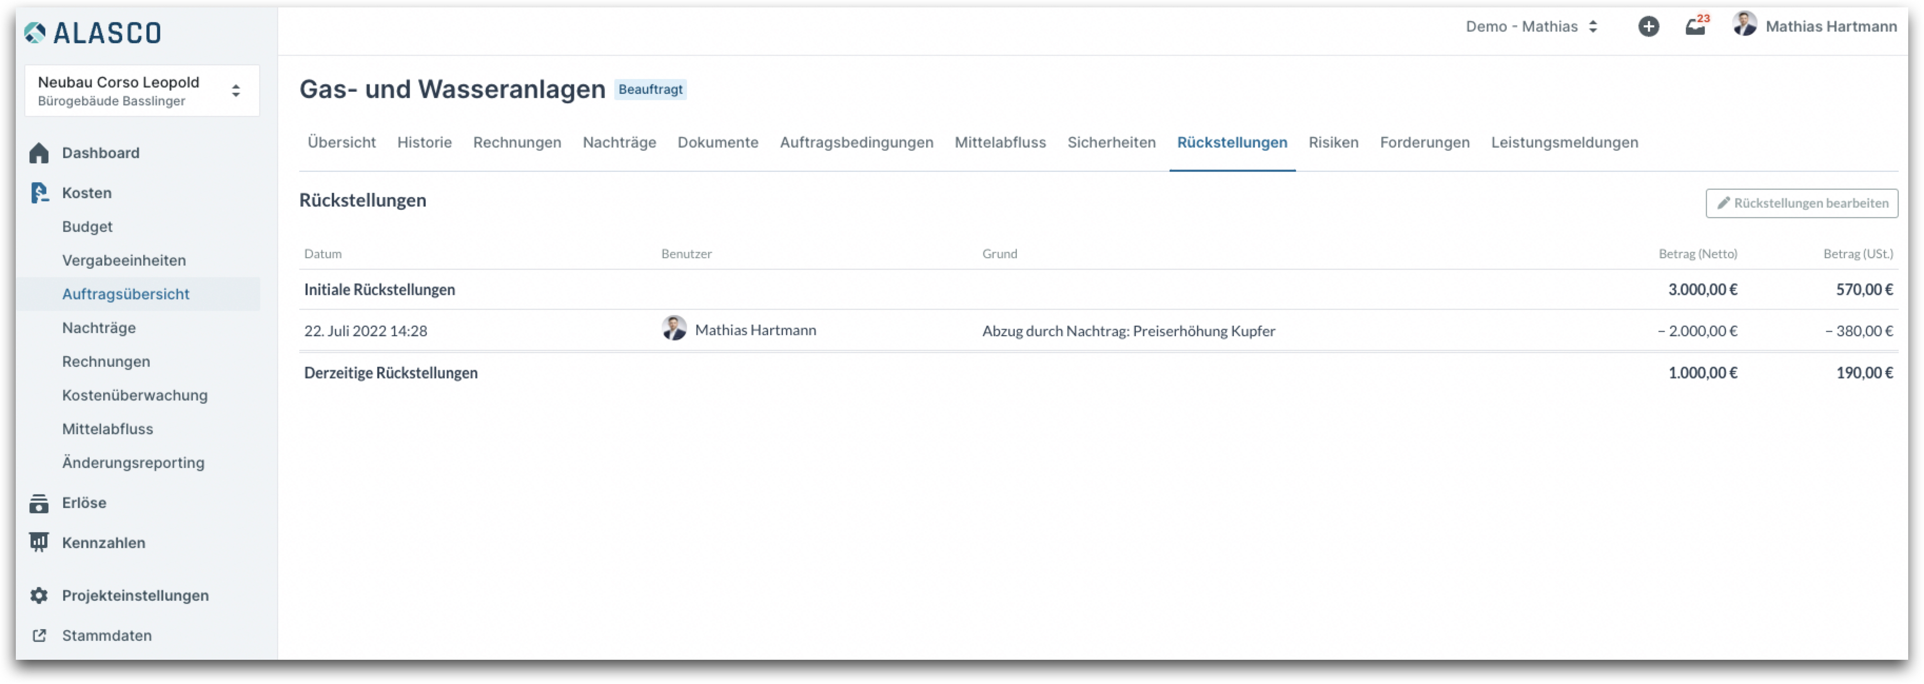Click the 190,00 € current tax amount
This screenshot has height=684, width=1924.
click(1865, 373)
